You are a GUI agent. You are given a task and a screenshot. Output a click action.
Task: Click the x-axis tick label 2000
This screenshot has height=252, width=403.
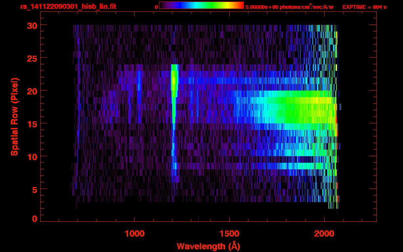(x=324, y=234)
